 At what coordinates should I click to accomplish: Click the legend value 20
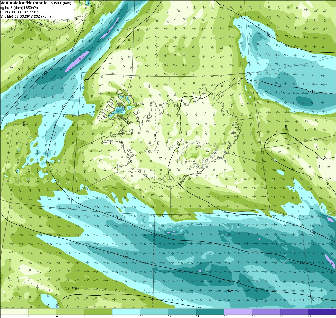point(282,316)
